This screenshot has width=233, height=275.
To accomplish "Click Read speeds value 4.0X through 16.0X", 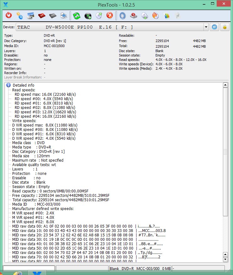I will [x=181, y=60].
